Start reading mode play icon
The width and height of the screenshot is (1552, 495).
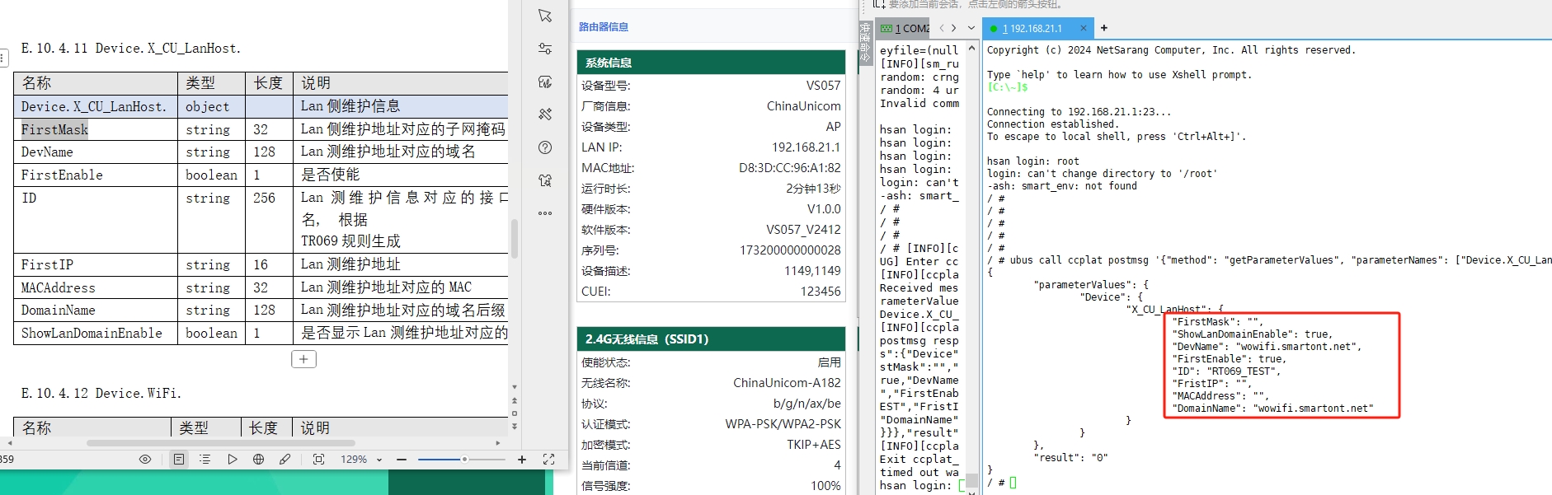coord(233,460)
